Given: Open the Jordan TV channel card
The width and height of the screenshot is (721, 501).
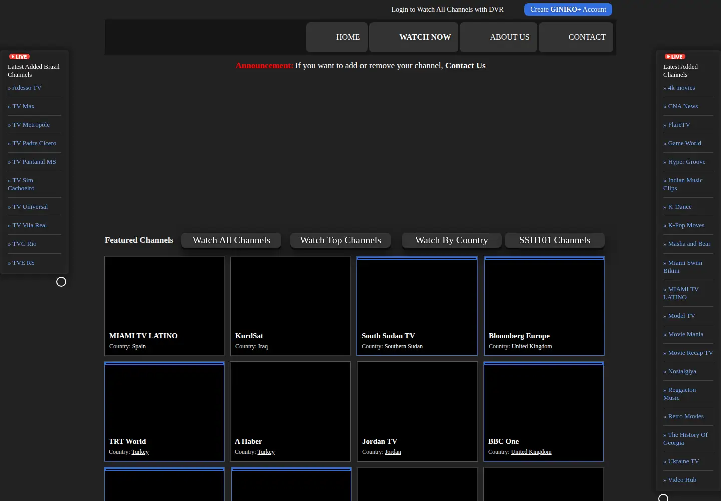Looking at the screenshot, I should [418, 411].
